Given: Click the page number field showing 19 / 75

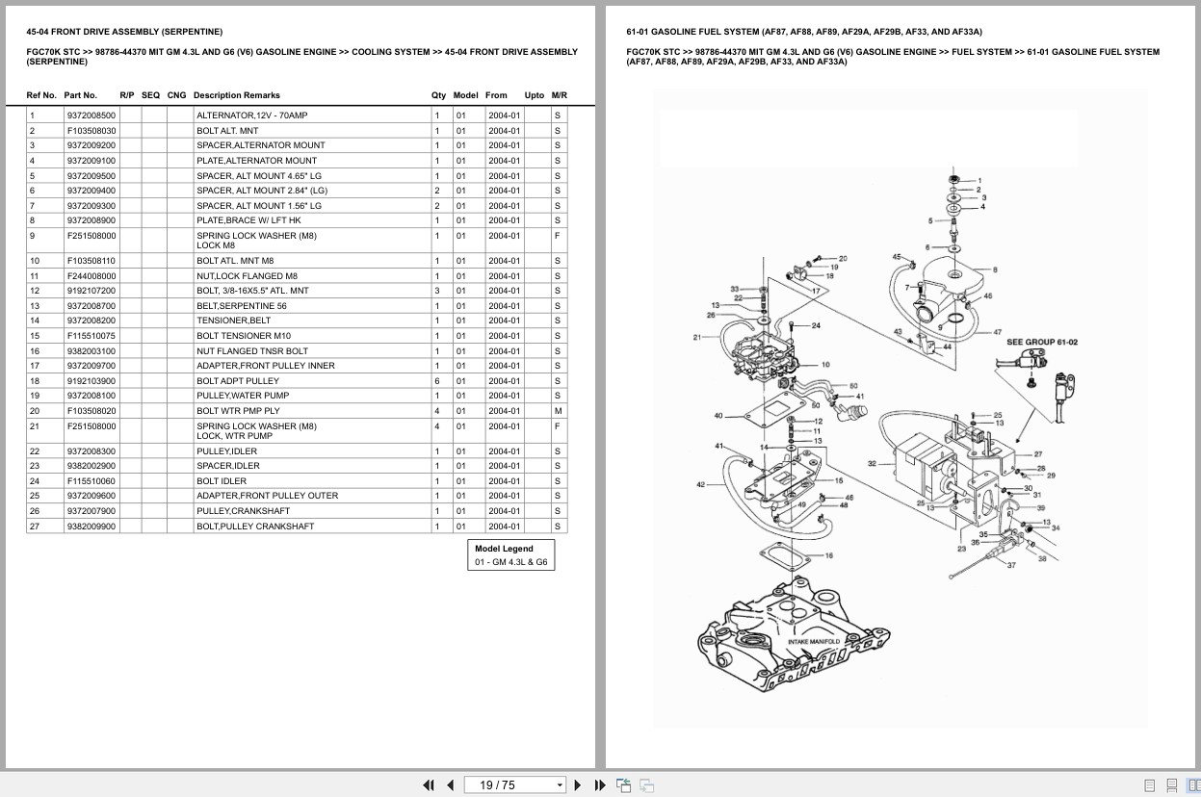Looking at the screenshot, I should [509, 785].
